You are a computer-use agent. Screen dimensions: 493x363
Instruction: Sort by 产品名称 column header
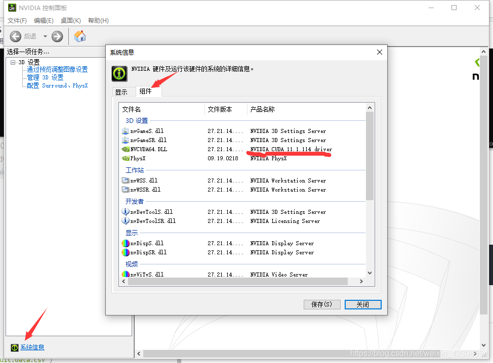pos(307,109)
